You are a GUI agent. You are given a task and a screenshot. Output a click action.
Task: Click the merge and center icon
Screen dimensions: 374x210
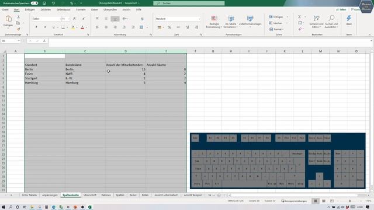(x=141, y=27)
